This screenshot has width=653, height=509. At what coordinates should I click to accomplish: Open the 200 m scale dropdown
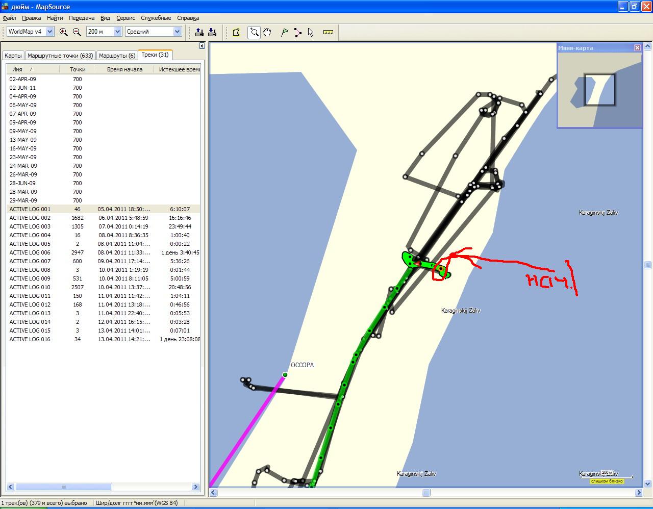tap(117, 32)
